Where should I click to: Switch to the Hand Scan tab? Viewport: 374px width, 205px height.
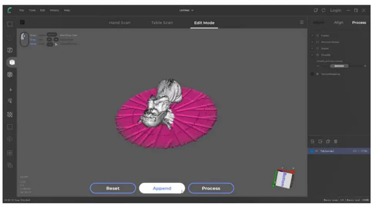tap(119, 23)
